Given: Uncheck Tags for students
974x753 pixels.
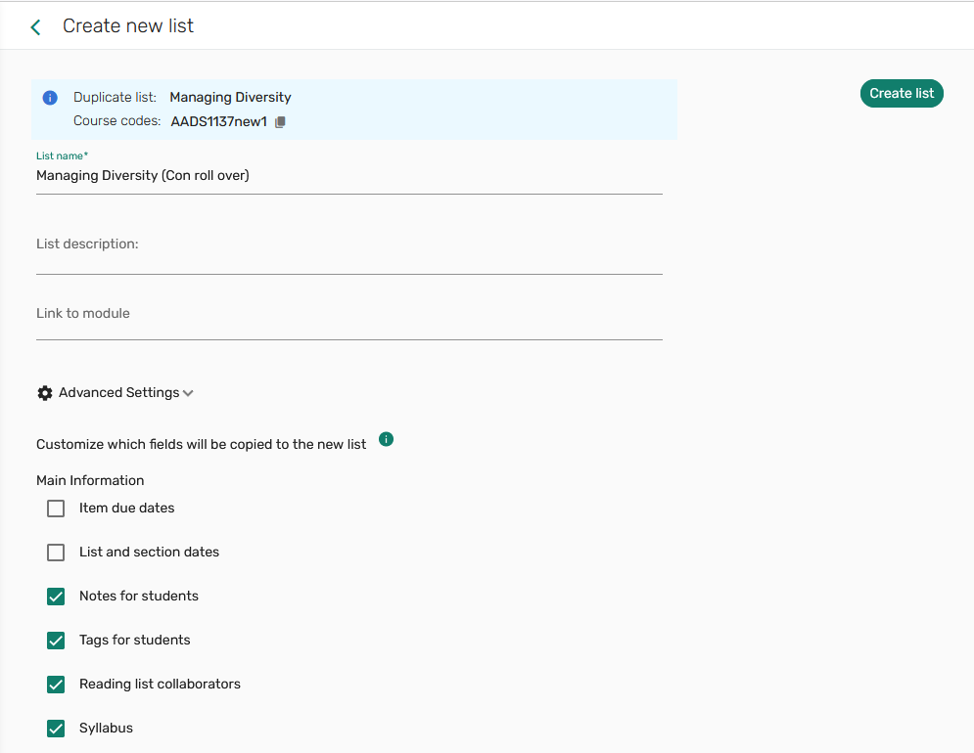Looking at the screenshot, I should click(x=56, y=641).
